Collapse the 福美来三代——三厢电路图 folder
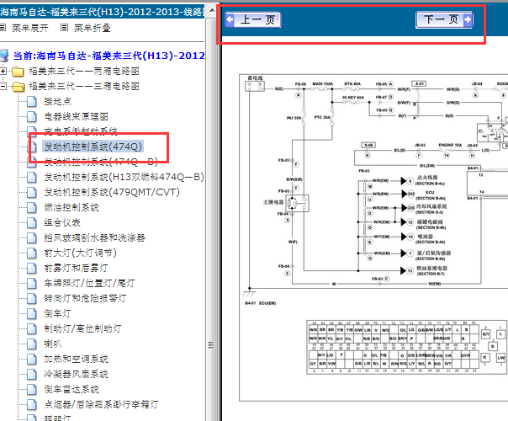Image resolution: width=508 pixels, height=421 pixels. pos(3,86)
